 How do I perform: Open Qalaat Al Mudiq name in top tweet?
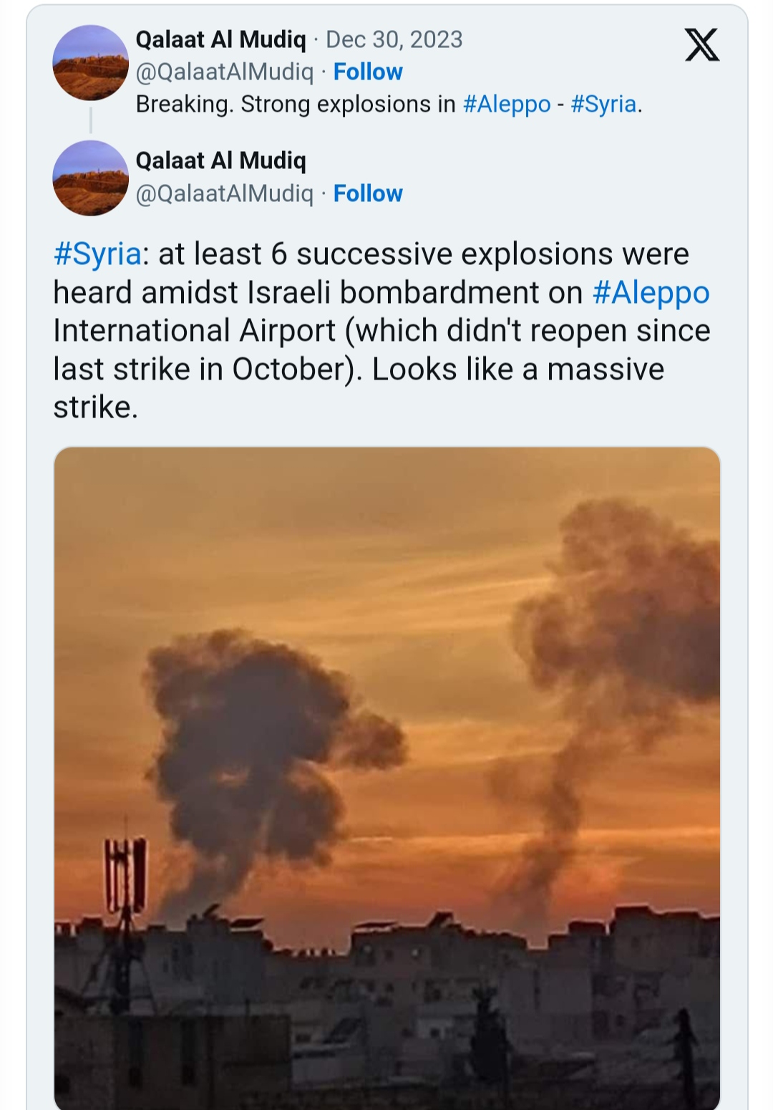[x=220, y=39]
